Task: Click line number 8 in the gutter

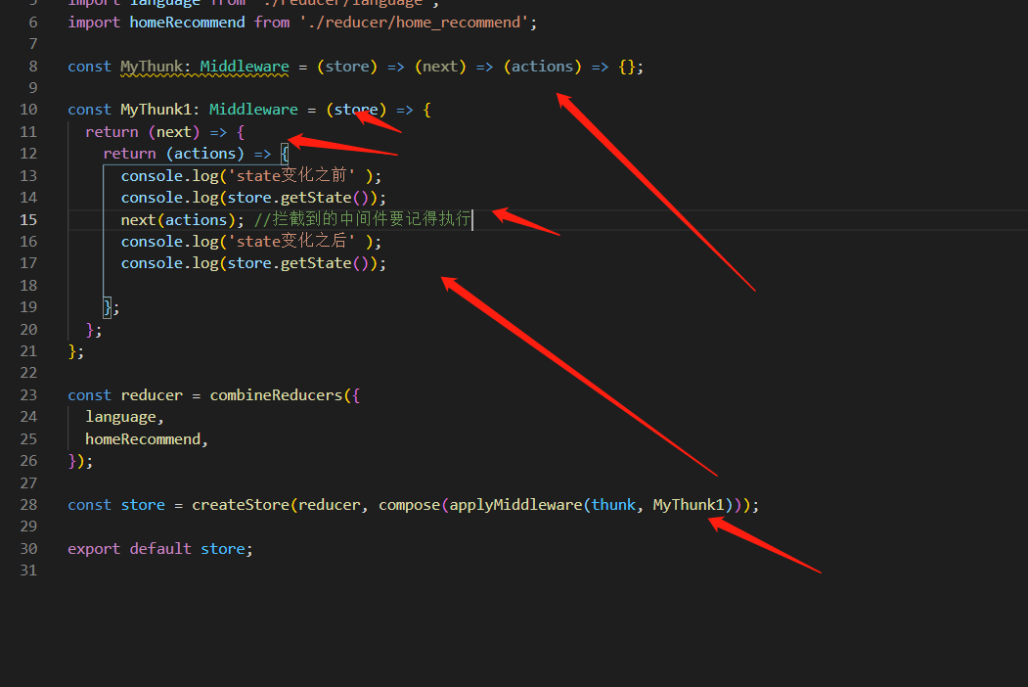Action: point(33,67)
